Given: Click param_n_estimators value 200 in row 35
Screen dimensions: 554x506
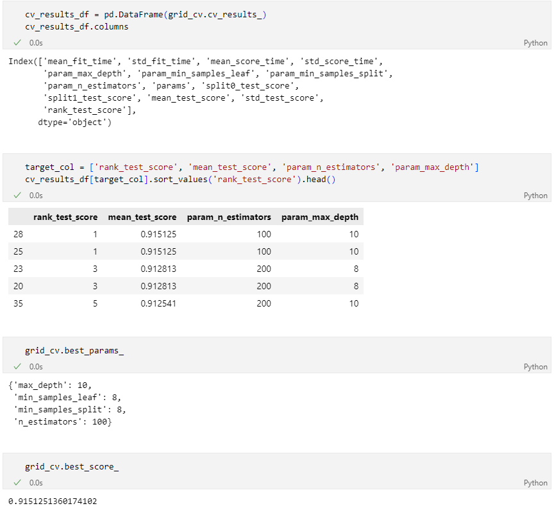Looking at the screenshot, I should click(x=264, y=303).
